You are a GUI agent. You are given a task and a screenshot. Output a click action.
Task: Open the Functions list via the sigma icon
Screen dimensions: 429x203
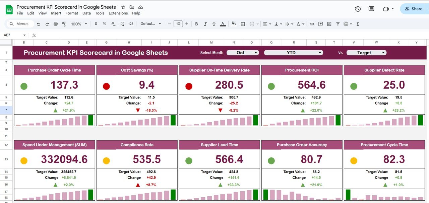coord(357,24)
